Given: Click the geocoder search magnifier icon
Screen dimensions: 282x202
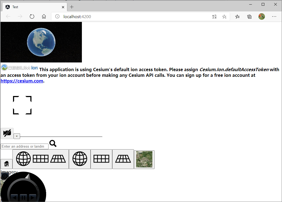Looking at the screenshot, I should click(x=53, y=144).
